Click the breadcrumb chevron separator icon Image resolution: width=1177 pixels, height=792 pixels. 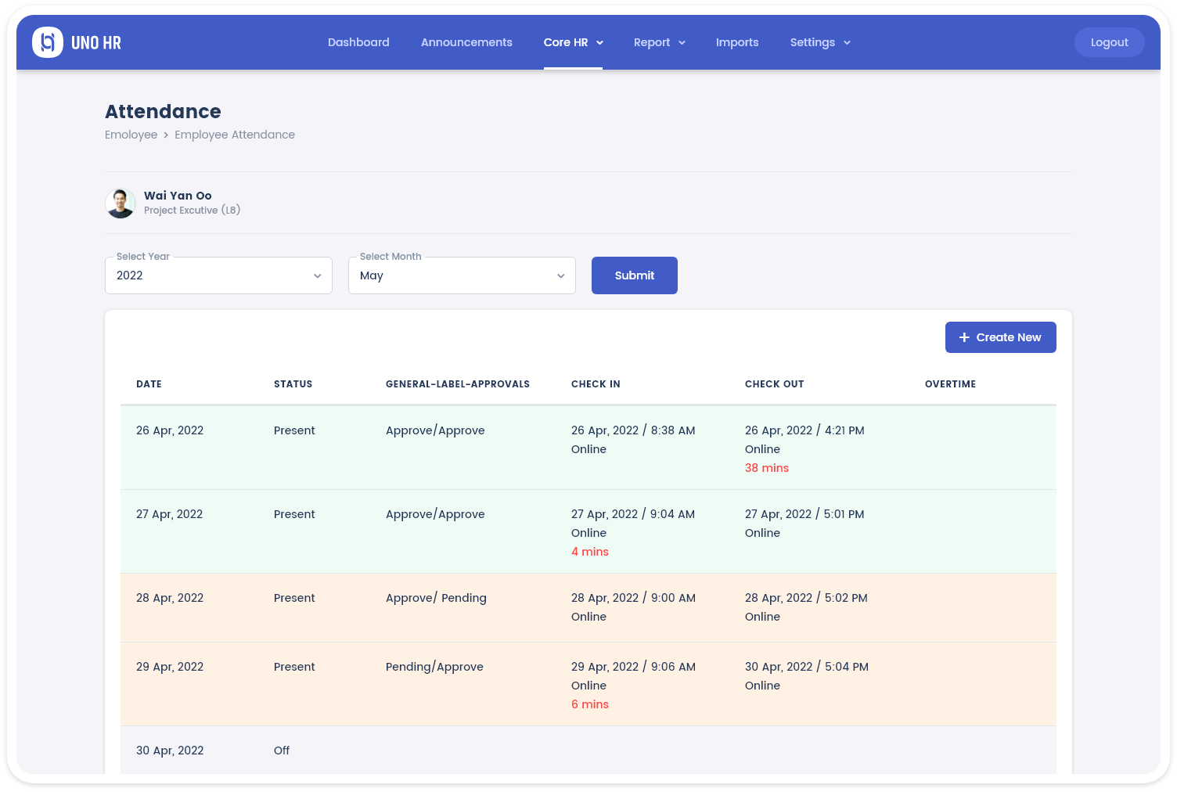(x=166, y=135)
